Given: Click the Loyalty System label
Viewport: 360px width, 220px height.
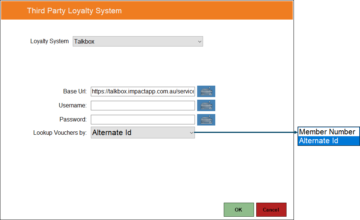Looking at the screenshot, I should tap(49, 41).
